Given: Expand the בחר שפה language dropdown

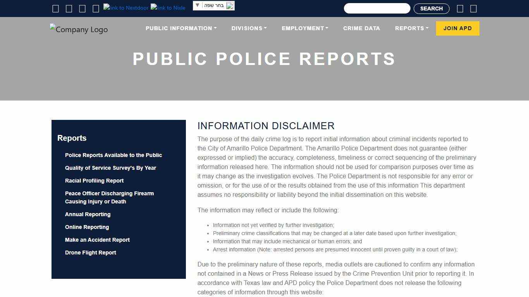Looking at the screenshot, I should click(213, 5).
